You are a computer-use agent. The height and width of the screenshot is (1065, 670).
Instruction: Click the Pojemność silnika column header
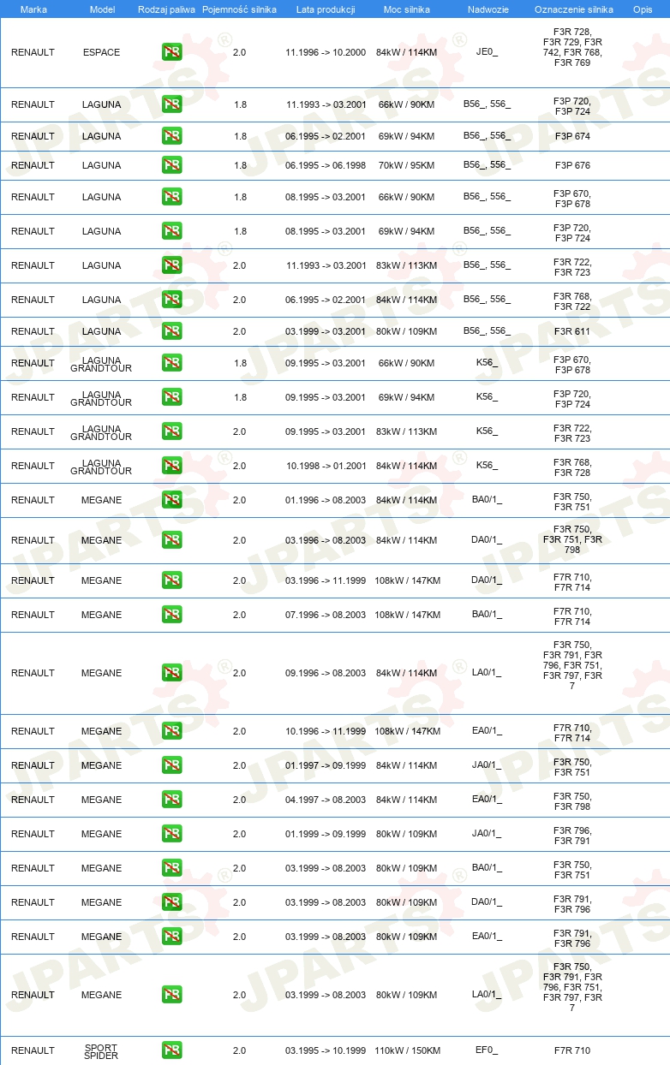(x=239, y=9)
